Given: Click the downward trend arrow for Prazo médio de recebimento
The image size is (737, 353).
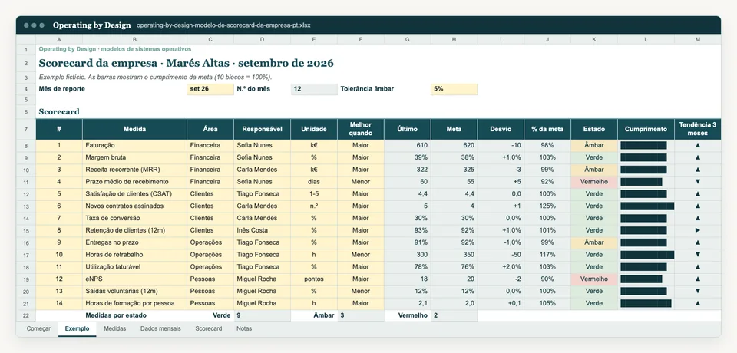Looking at the screenshot, I should pyautogui.click(x=698, y=181).
